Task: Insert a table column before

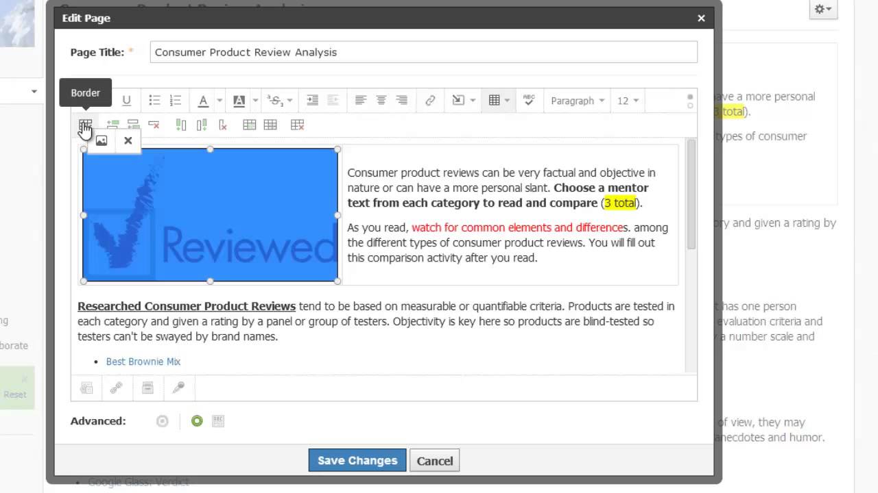Action: click(181, 125)
